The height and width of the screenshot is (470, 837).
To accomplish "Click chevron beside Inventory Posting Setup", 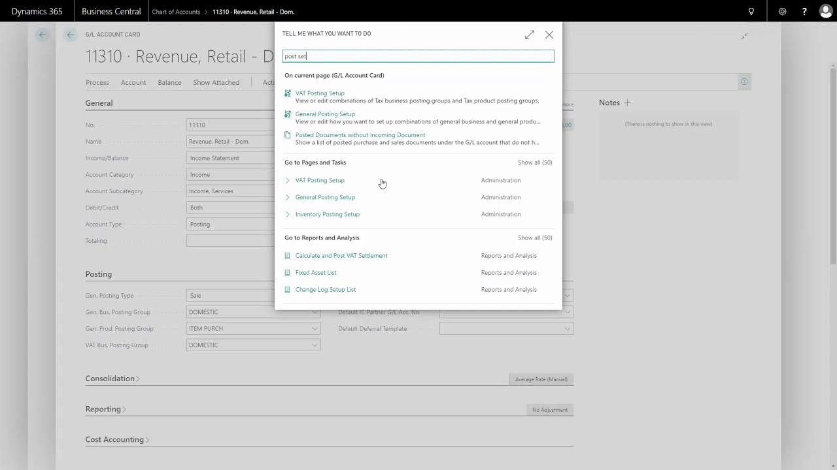I will click(288, 214).
